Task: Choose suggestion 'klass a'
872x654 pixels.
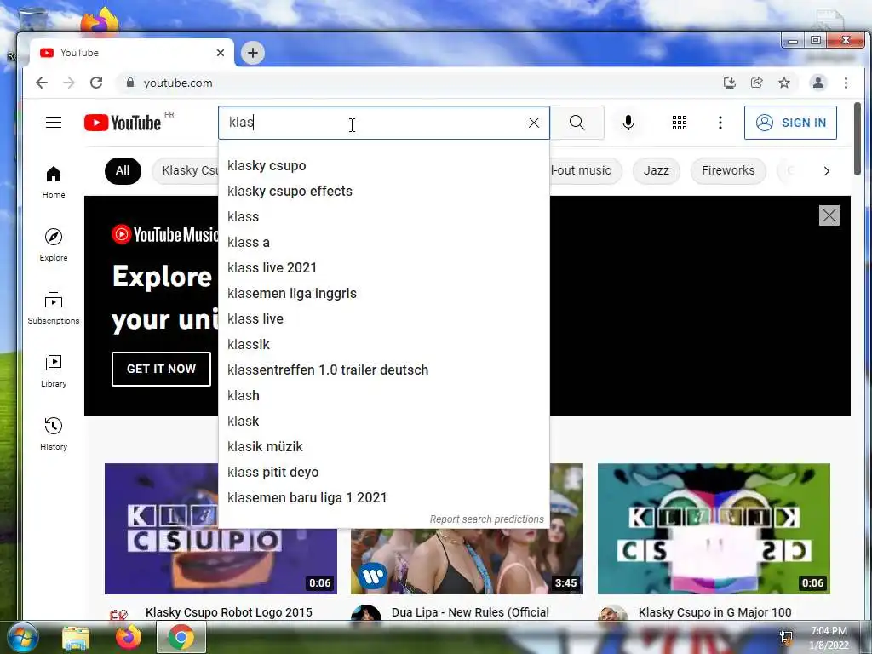Action: pos(384,243)
